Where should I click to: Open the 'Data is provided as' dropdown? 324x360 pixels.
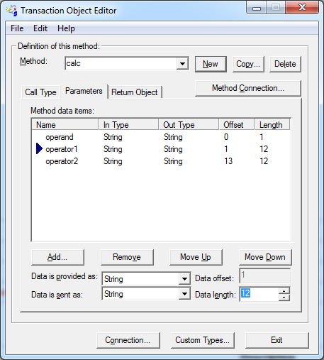pyautogui.click(x=184, y=279)
